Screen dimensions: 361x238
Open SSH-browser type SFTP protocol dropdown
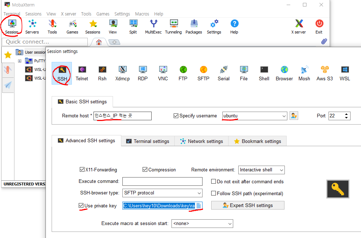point(162,193)
